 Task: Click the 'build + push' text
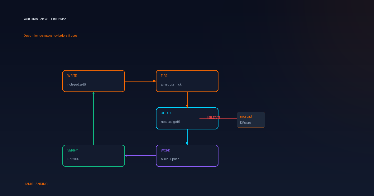(x=170, y=159)
